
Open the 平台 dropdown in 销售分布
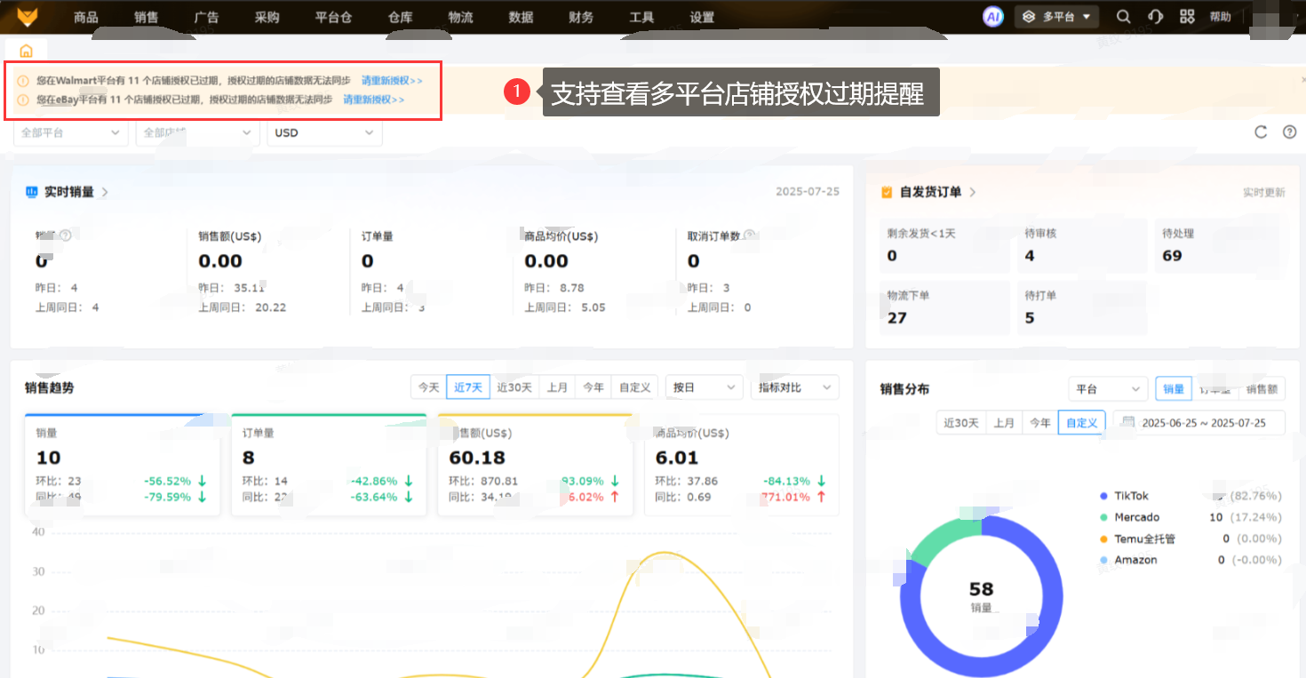[1108, 389]
